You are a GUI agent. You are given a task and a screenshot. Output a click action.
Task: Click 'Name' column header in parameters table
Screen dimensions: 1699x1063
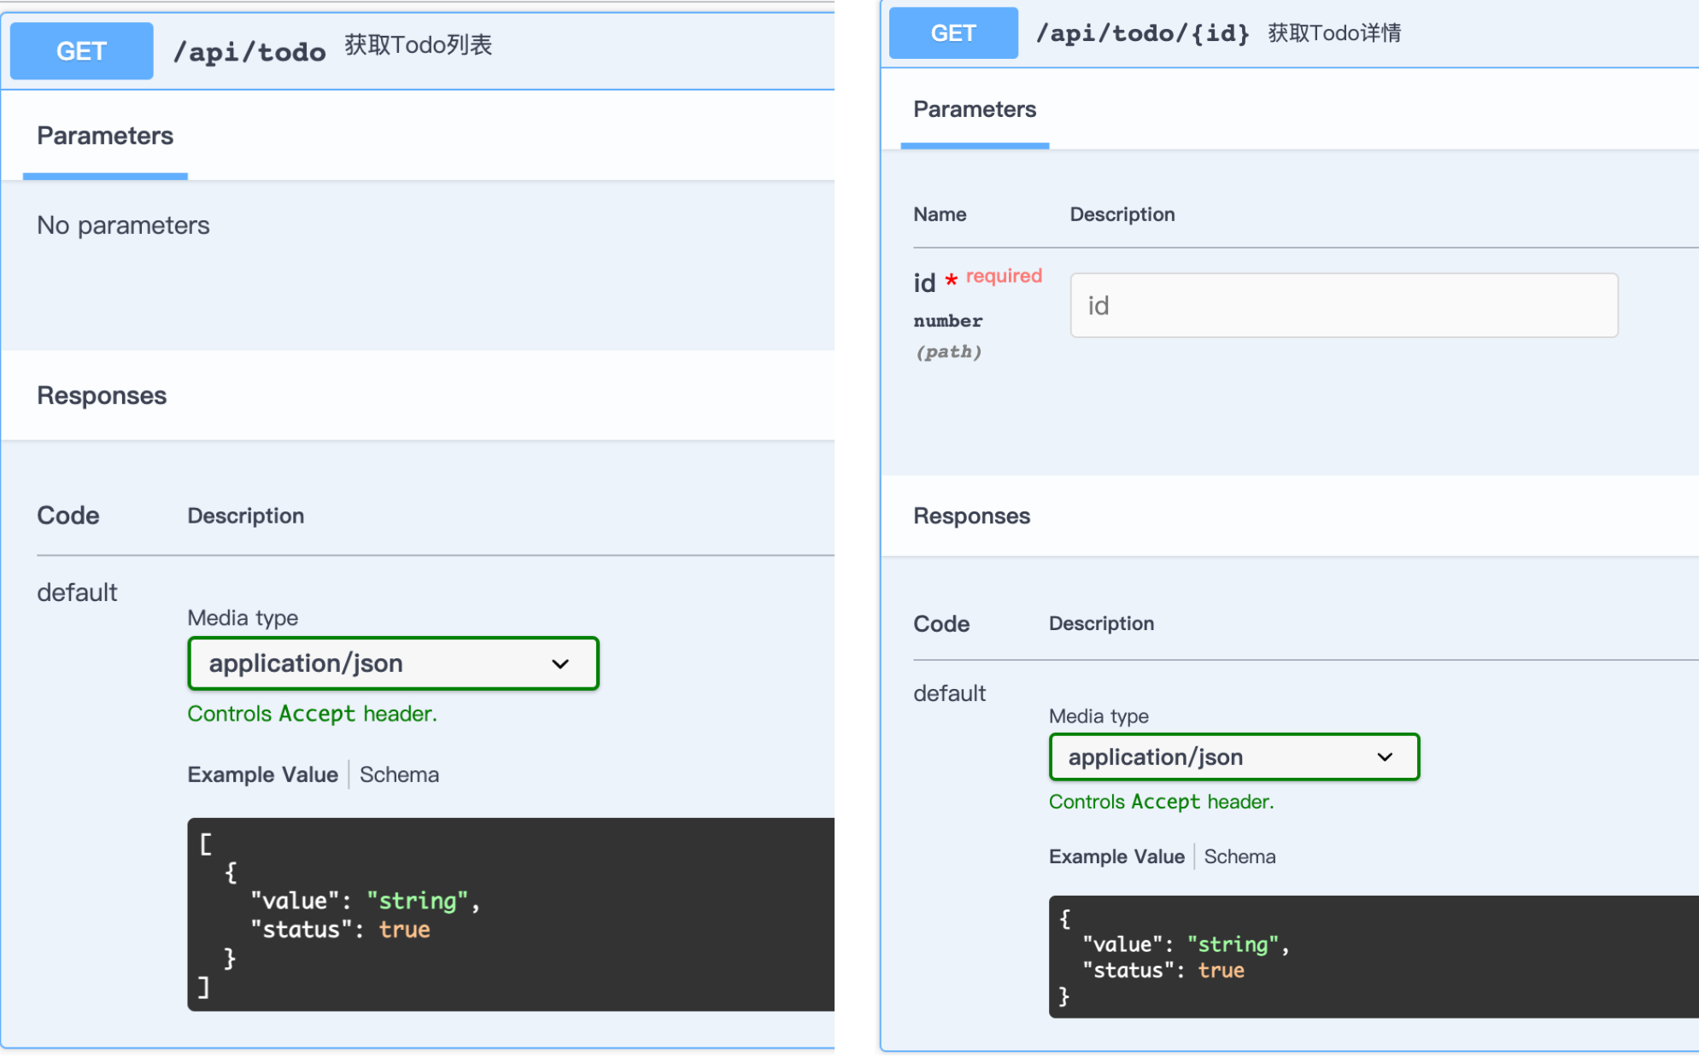pos(940,214)
